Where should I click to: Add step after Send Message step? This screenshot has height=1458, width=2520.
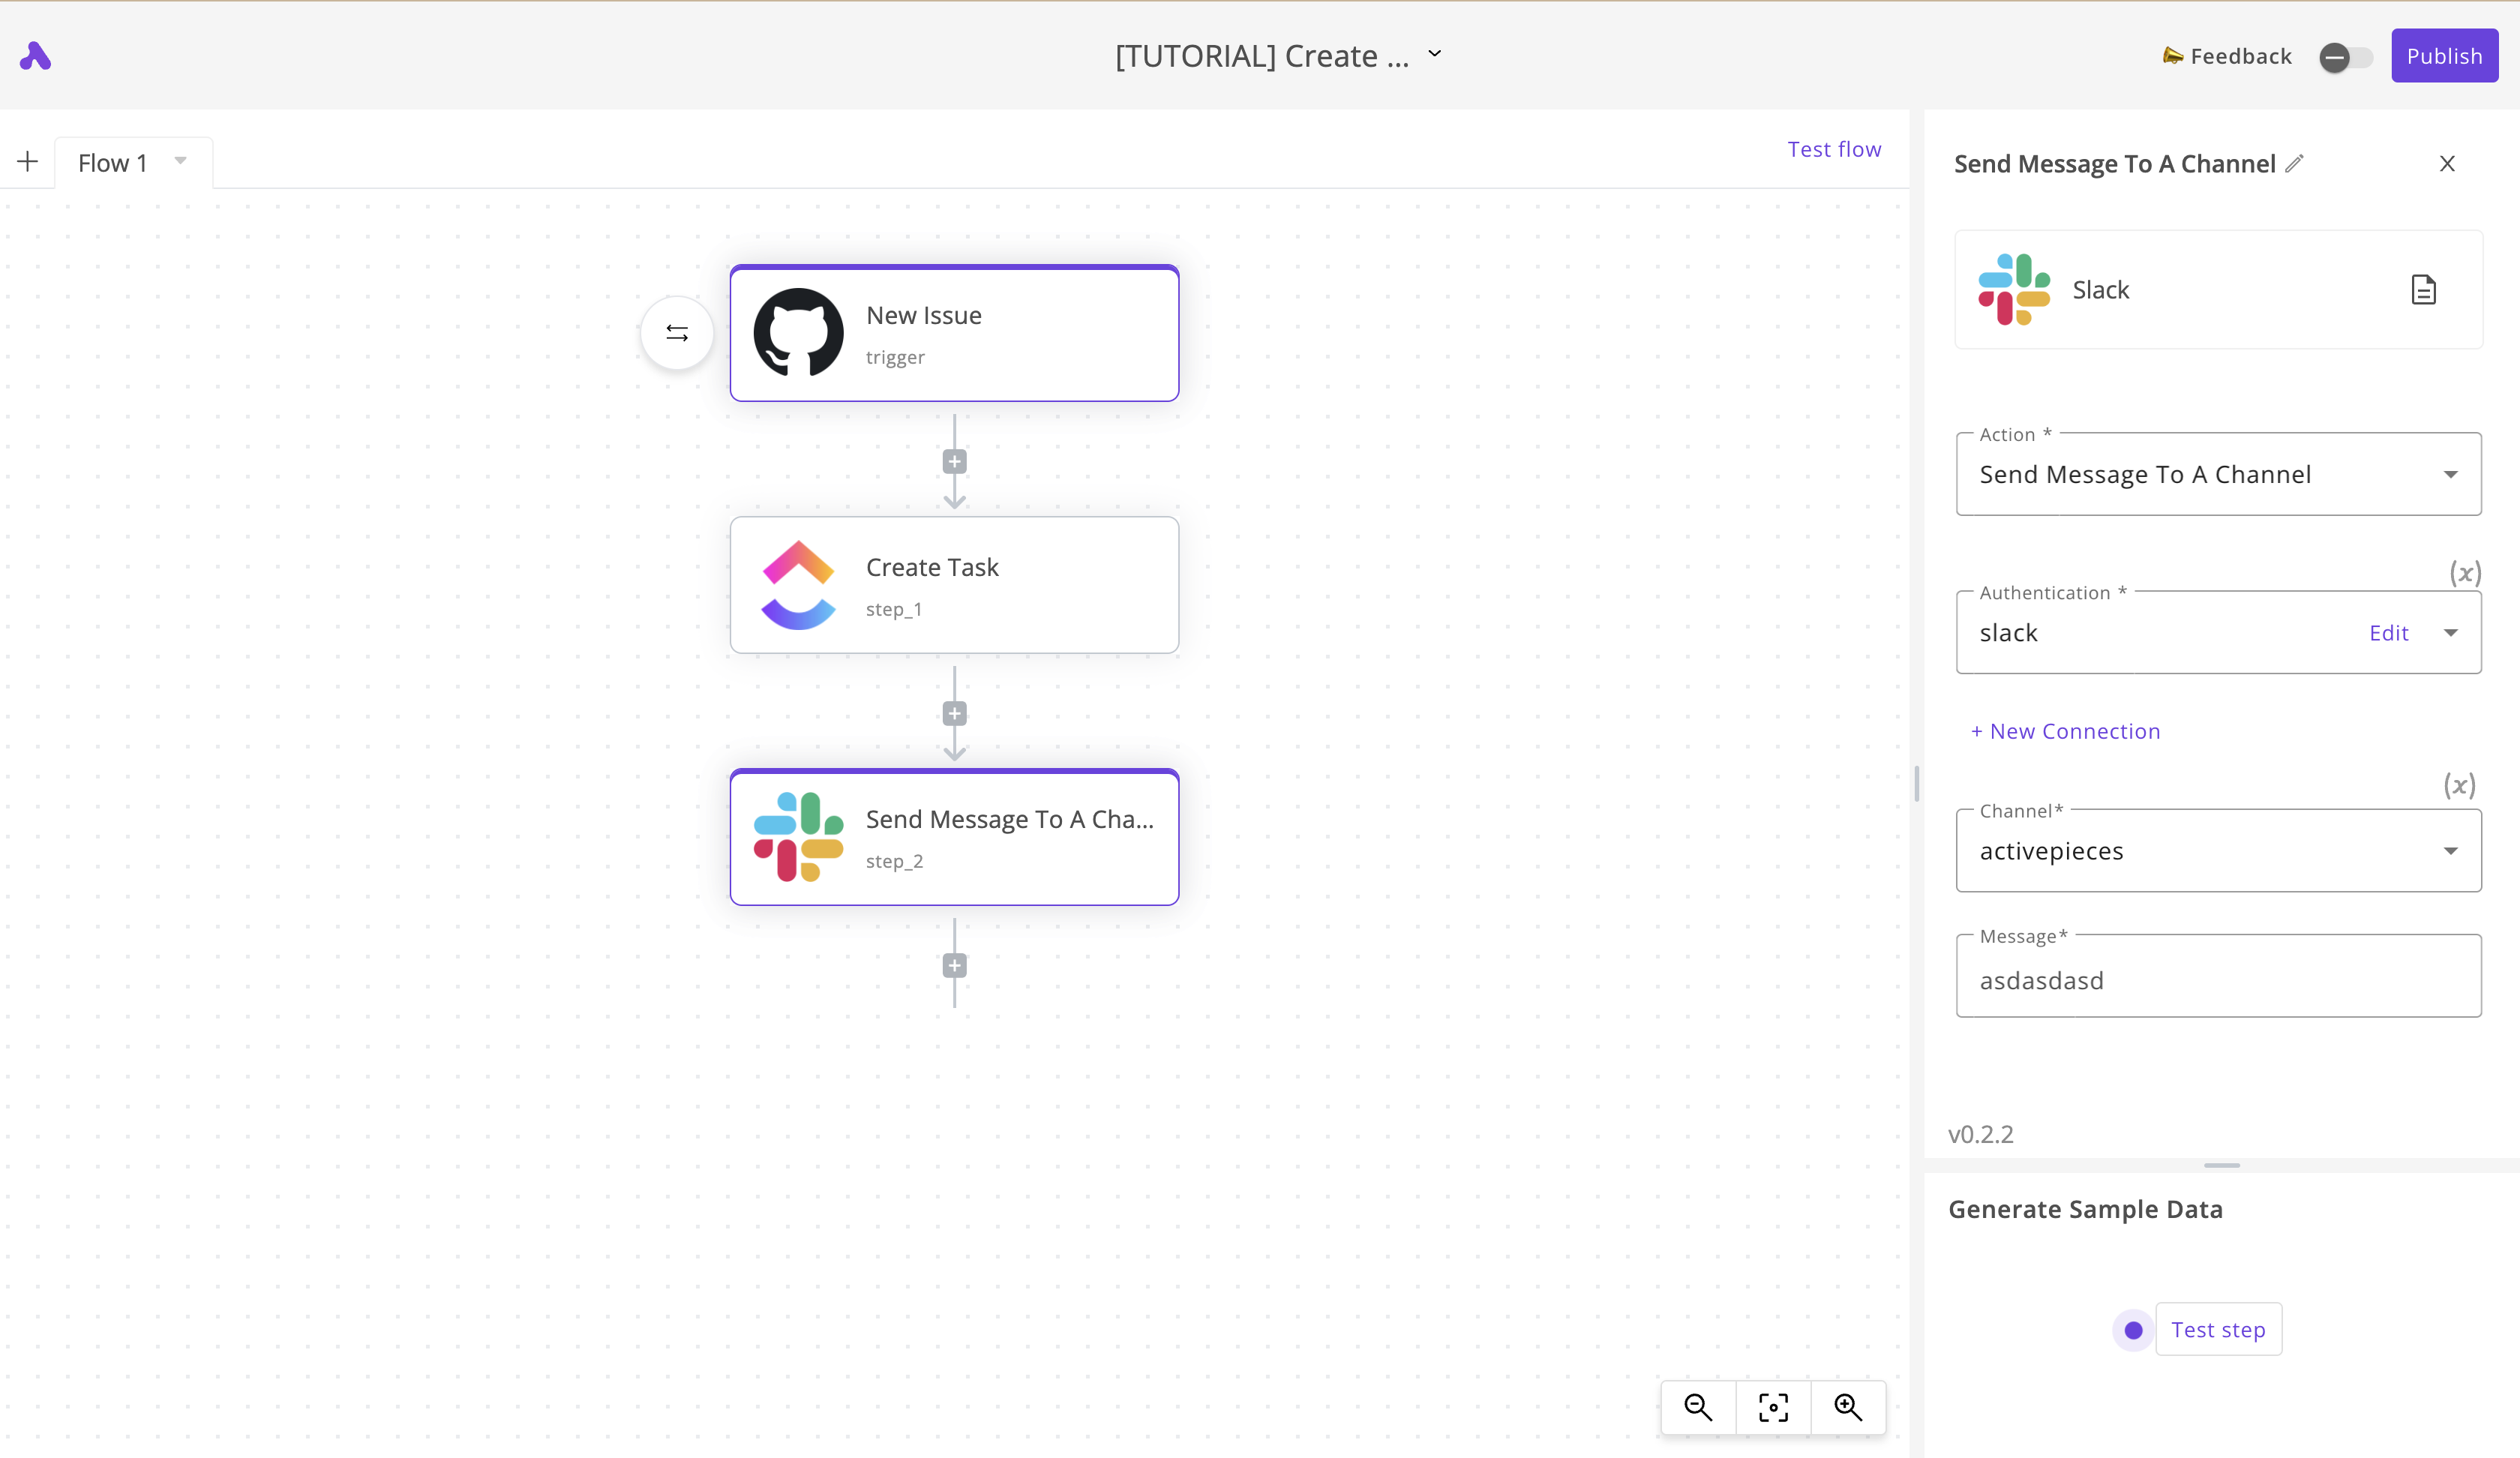(954, 965)
